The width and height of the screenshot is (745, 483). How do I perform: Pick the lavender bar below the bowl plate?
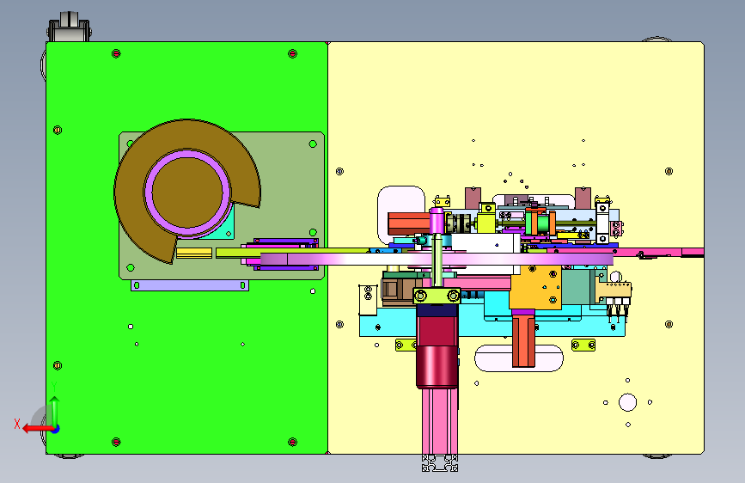coord(190,285)
